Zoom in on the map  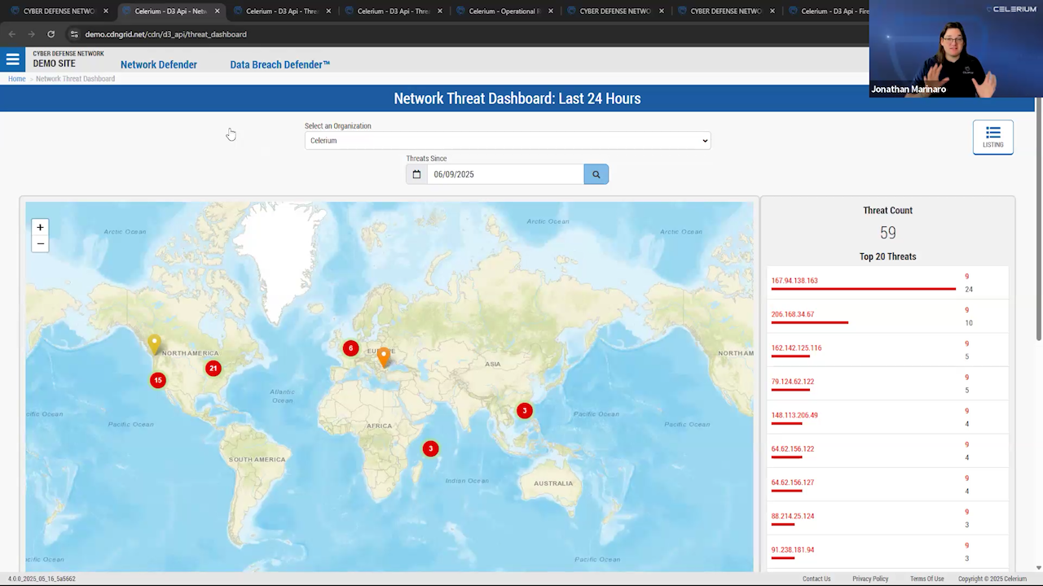(x=40, y=227)
